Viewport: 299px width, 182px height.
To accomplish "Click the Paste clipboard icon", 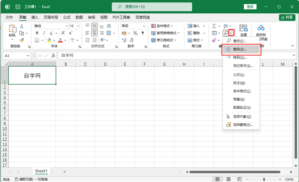I will 12,28.
